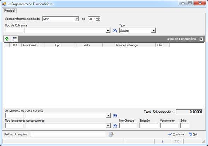Image resolution: width=208 pixels, height=146 pixels.
Task: Click the Obs column header
Action: pyautogui.click(x=162, y=45)
